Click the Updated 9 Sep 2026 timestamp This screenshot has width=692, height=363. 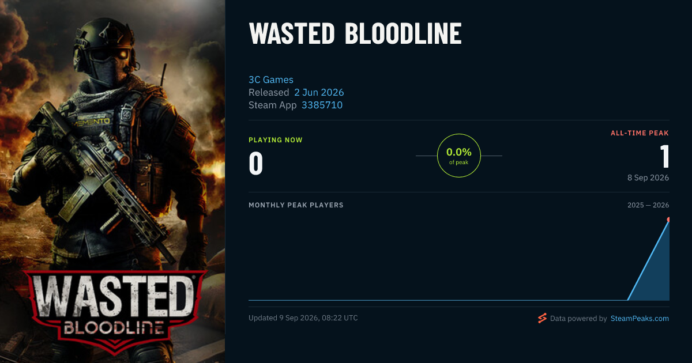[303, 318]
